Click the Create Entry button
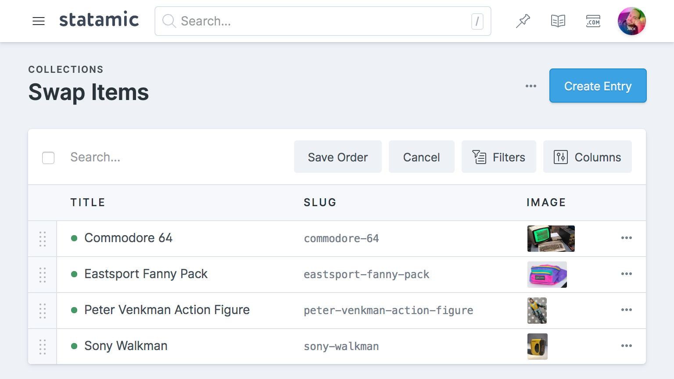Screen dimensions: 674x379 point(598,86)
